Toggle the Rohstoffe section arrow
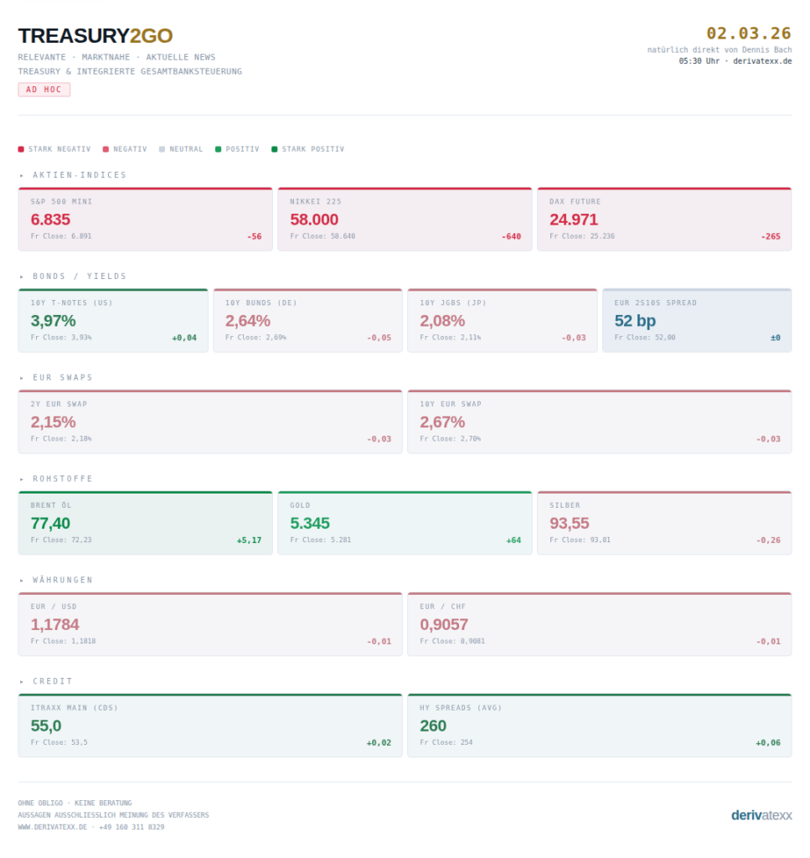 (22, 479)
